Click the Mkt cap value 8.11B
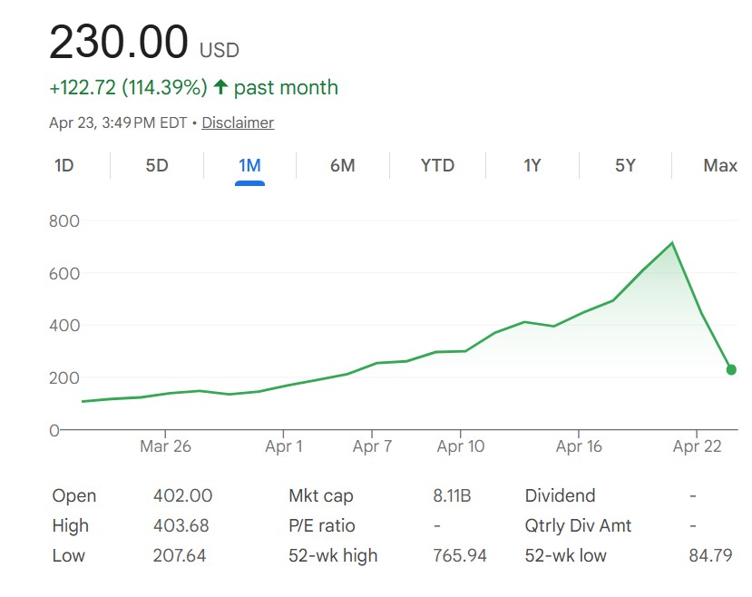 tap(452, 496)
